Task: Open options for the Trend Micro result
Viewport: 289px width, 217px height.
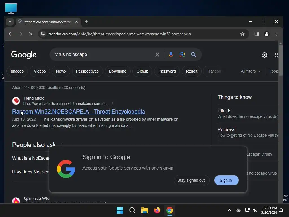Action: pos(113,104)
